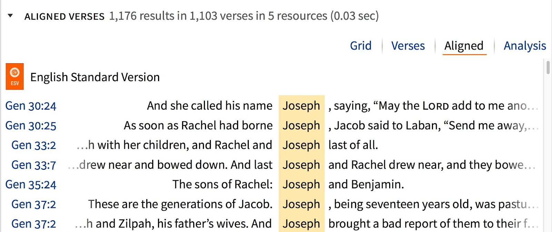Click Joseph after 'generations of Jacob.'
552x232 pixels.
click(302, 204)
